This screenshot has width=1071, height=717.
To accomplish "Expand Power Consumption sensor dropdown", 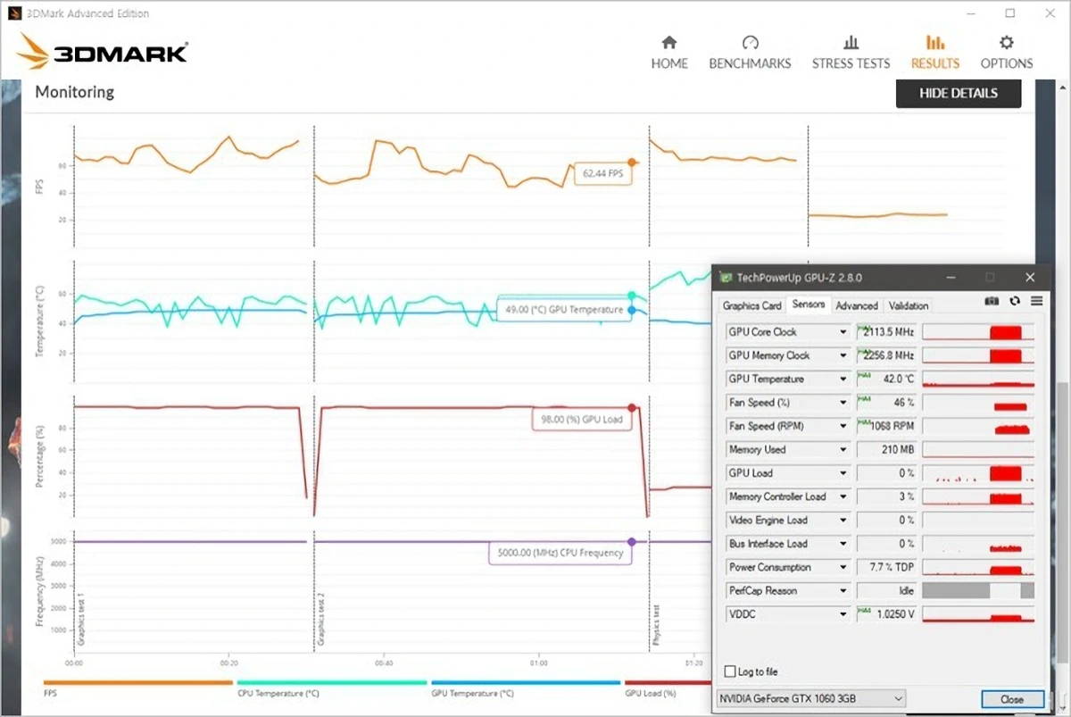I will tap(843, 567).
